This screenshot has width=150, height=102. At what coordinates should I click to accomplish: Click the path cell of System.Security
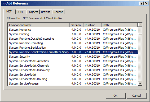click(119, 57)
